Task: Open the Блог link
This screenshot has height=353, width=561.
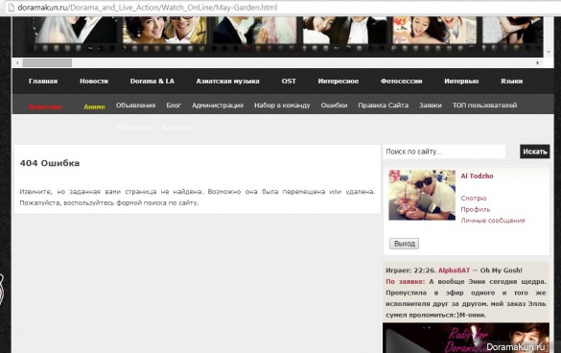Action: (x=174, y=106)
